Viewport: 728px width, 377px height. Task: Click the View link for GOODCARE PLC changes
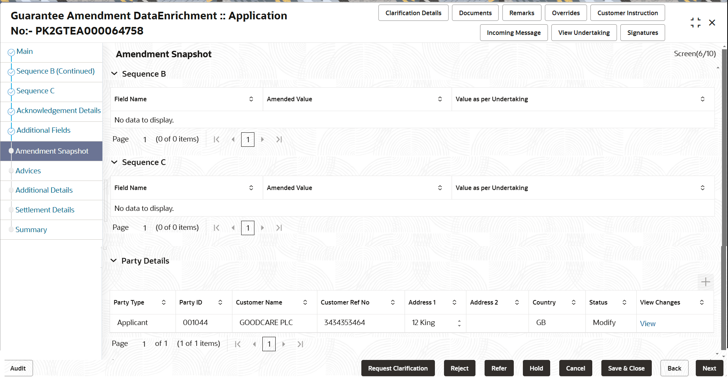(x=648, y=323)
